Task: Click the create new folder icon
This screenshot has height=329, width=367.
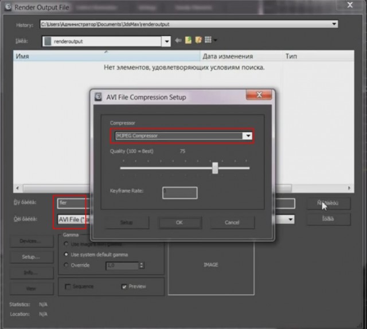Action: (198, 41)
